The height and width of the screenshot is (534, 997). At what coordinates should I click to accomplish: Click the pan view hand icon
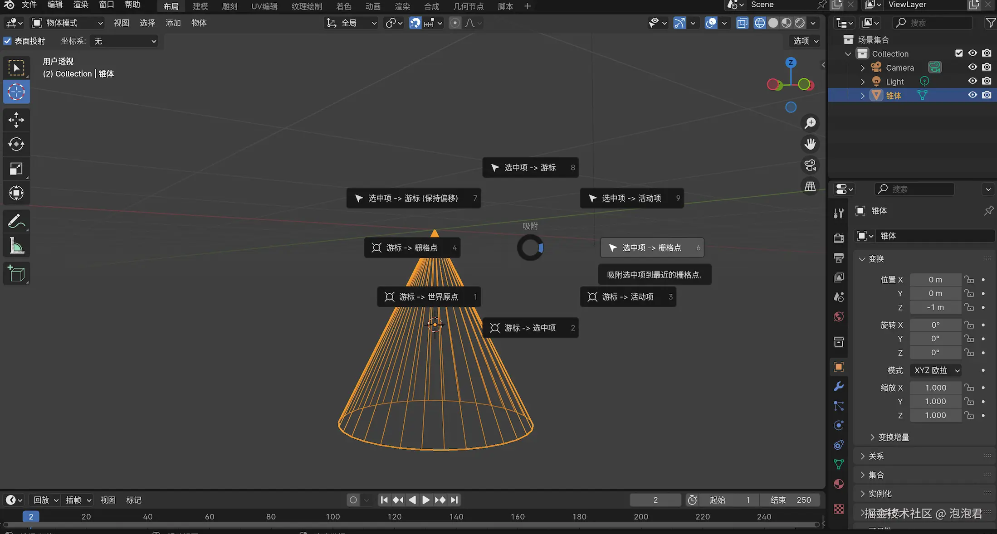[x=810, y=144]
